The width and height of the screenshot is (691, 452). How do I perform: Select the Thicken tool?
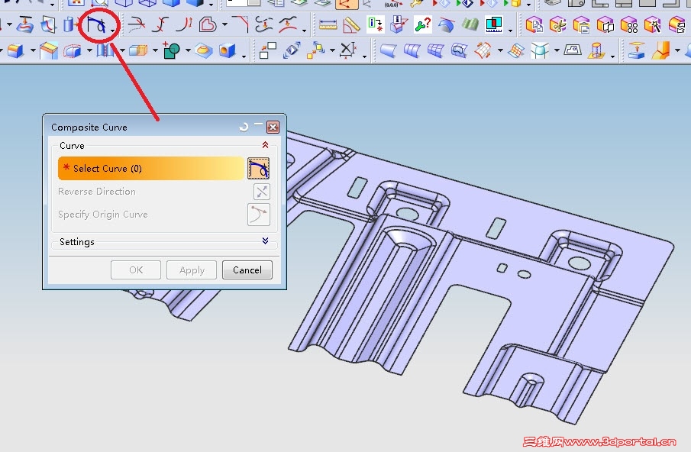(x=637, y=50)
